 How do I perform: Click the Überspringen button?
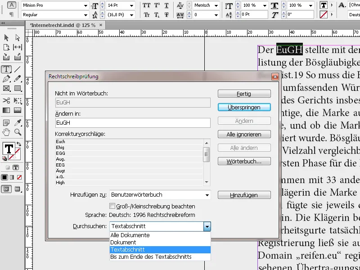point(244,107)
